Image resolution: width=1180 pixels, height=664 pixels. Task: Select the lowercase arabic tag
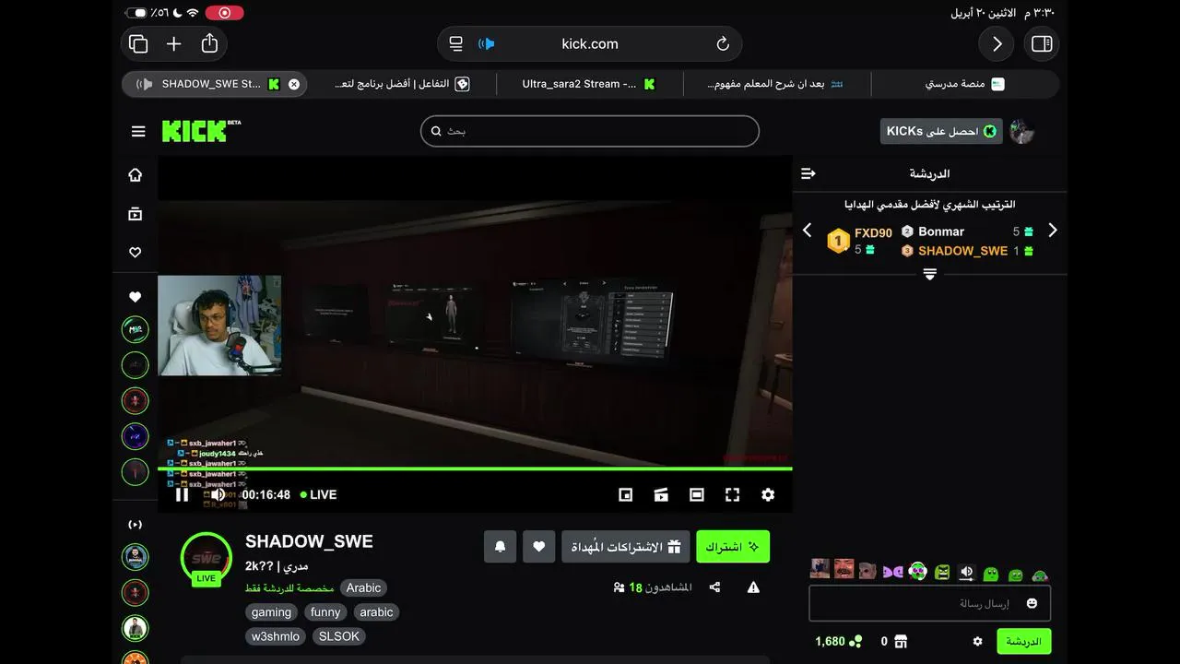(x=376, y=612)
